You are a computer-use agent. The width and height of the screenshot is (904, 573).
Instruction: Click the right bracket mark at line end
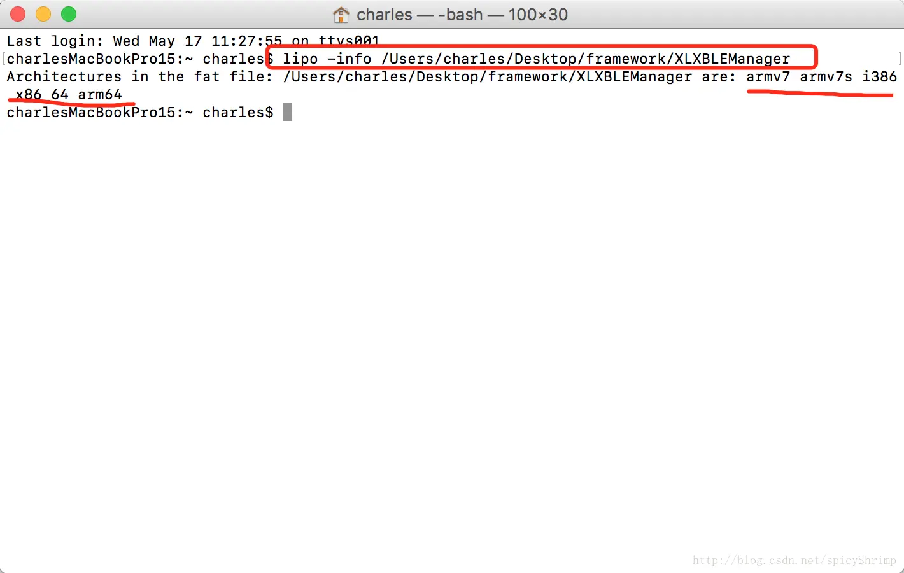click(900, 59)
